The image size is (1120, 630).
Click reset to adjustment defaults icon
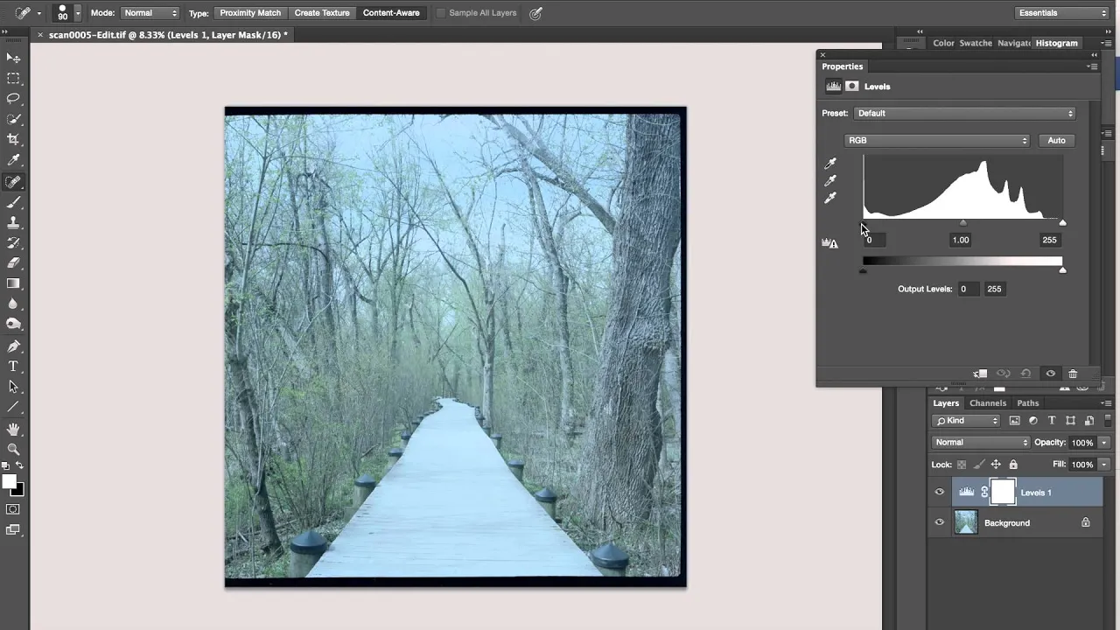(x=1026, y=374)
